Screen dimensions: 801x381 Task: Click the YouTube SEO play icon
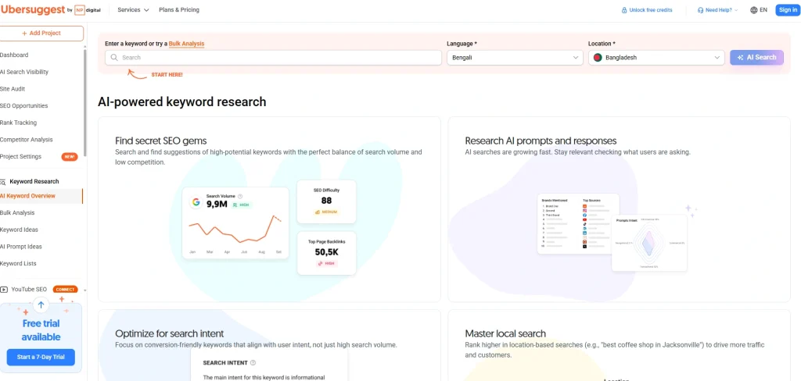tap(4, 289)
